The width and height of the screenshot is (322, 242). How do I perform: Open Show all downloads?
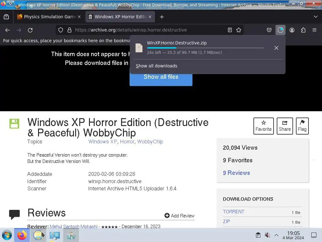pos(157,66)
